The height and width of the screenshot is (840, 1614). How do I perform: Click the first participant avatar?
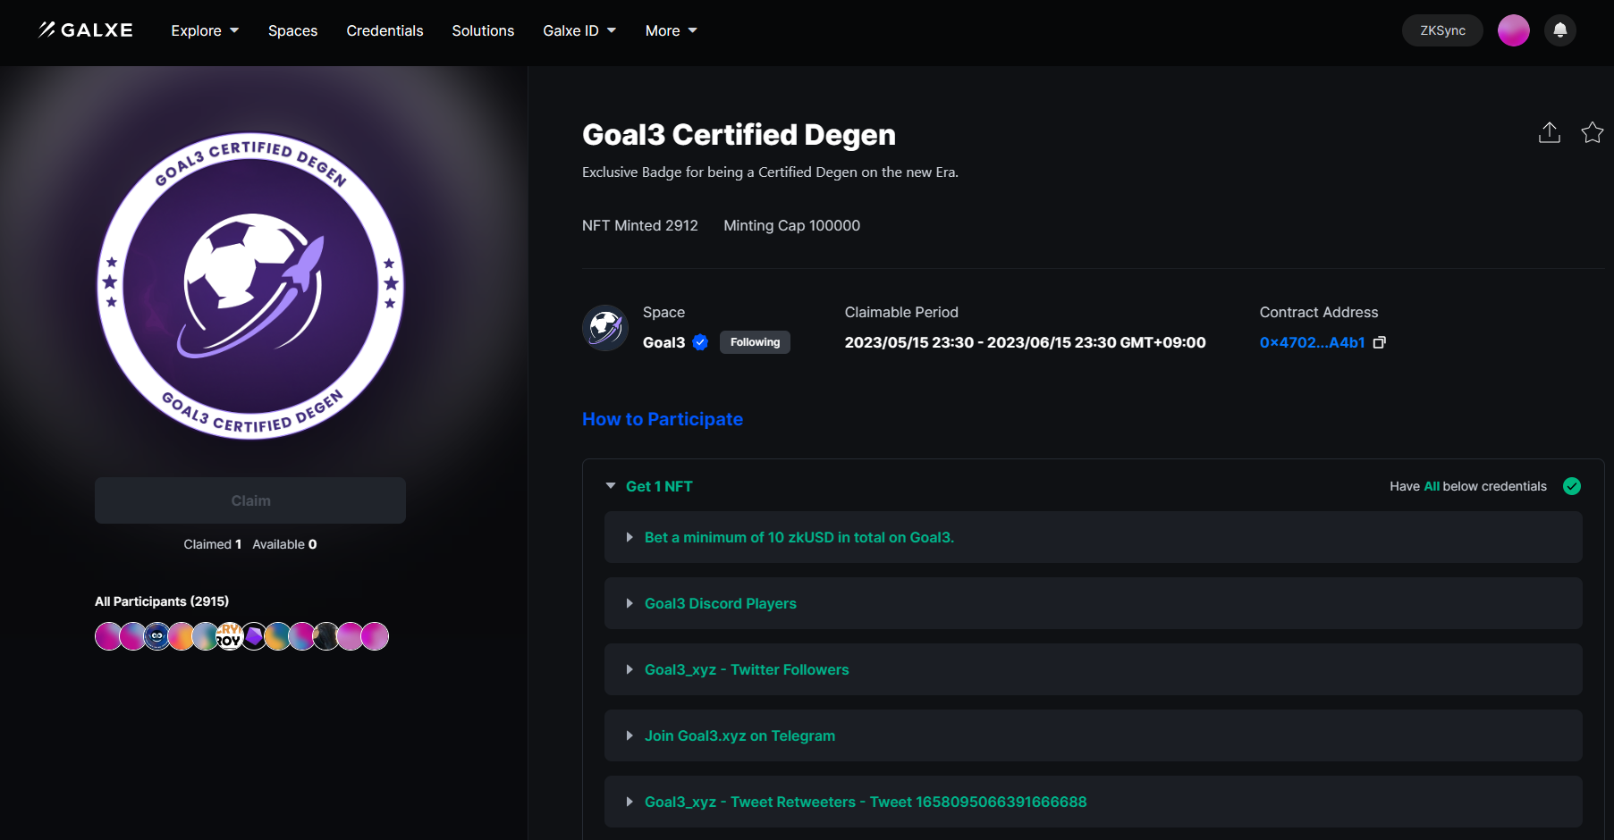pos(107,636)
